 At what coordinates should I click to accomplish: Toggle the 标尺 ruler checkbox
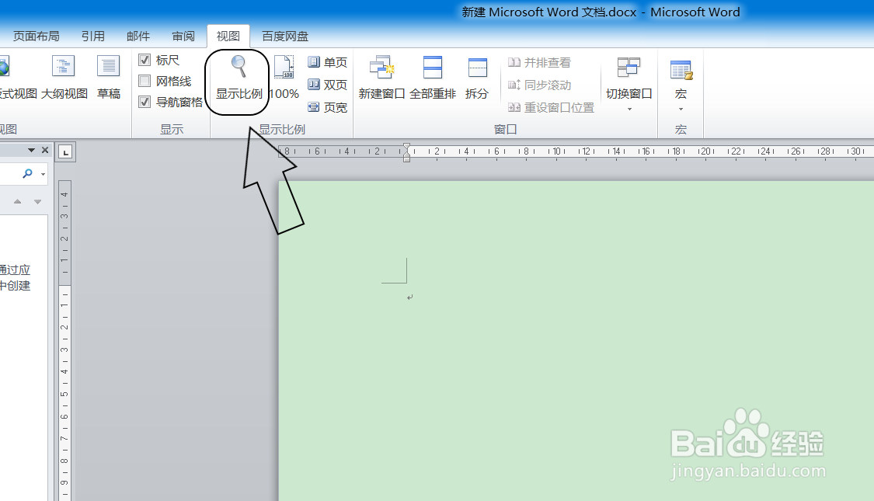[145, 59]
